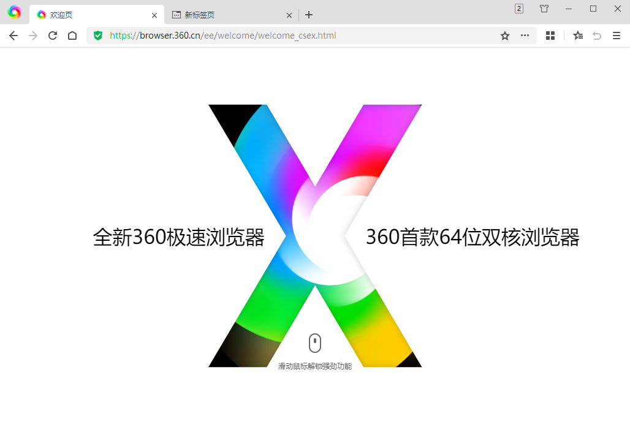This screenshot has height=424, width=630.
Task: Click the mouse scroll unlock indicator
Action: [x=315, y=344]
